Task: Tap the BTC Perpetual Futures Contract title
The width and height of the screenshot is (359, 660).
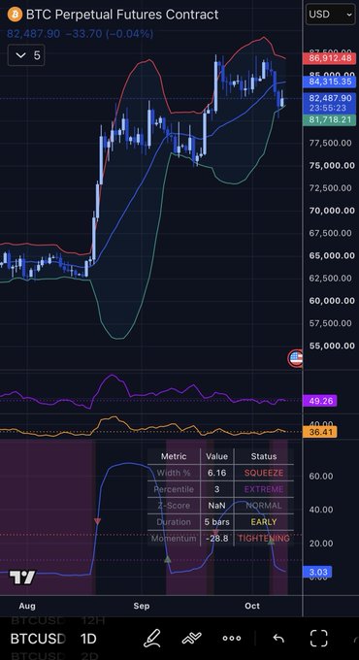Action: [122, 15]
